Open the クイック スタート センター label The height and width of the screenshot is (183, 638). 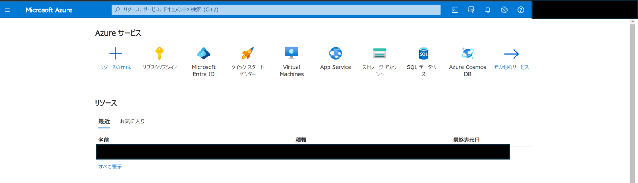(247, 71)
